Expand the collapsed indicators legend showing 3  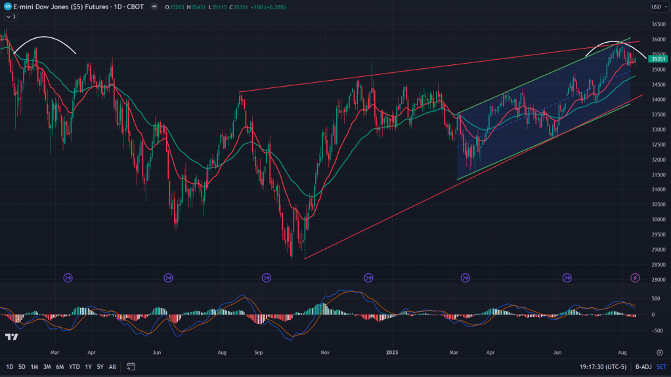point(11,16)
